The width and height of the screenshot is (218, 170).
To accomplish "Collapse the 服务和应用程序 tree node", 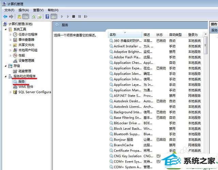I will coord(5,76).
